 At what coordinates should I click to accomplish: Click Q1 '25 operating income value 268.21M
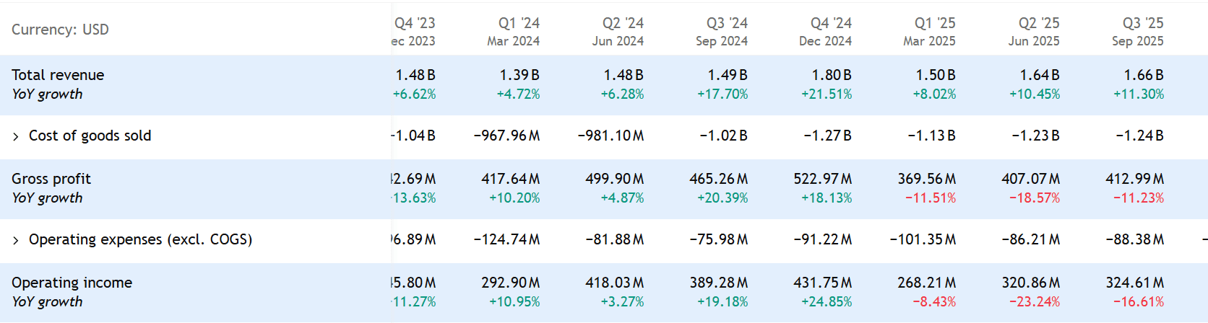pyautogui.click(x=926, y=283)
